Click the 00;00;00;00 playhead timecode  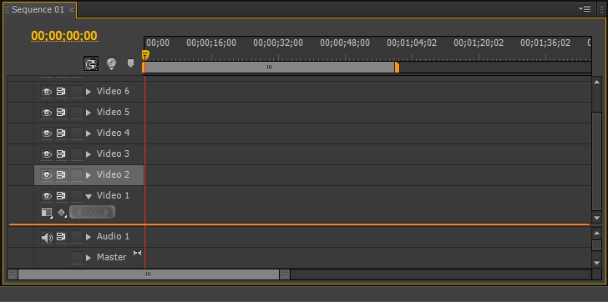tap(64, 36)
